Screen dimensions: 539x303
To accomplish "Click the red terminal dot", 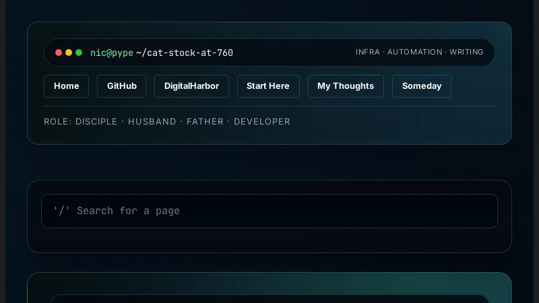I will point(59,53).
